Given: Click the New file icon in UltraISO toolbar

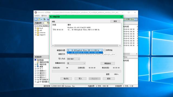Looking at the screenshot, I should coord(36,19).
